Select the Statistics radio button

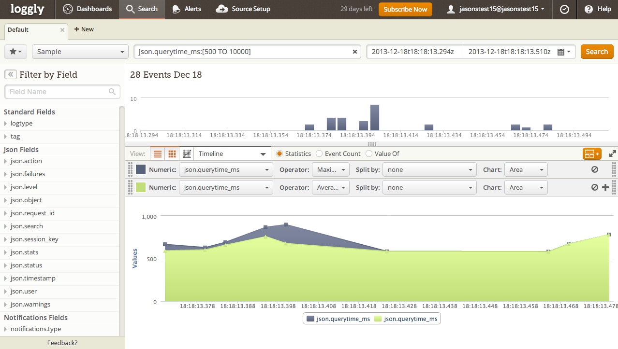click(x=279, y=154)
